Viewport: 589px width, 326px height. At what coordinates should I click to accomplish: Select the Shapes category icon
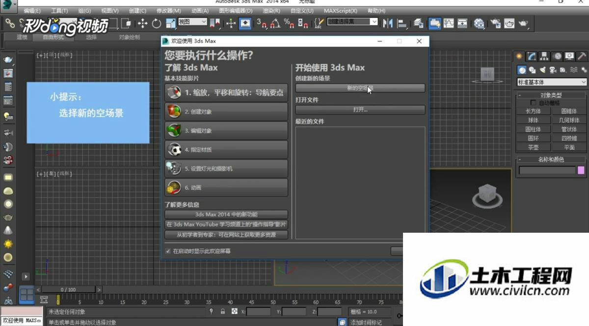tap(533, 70)
